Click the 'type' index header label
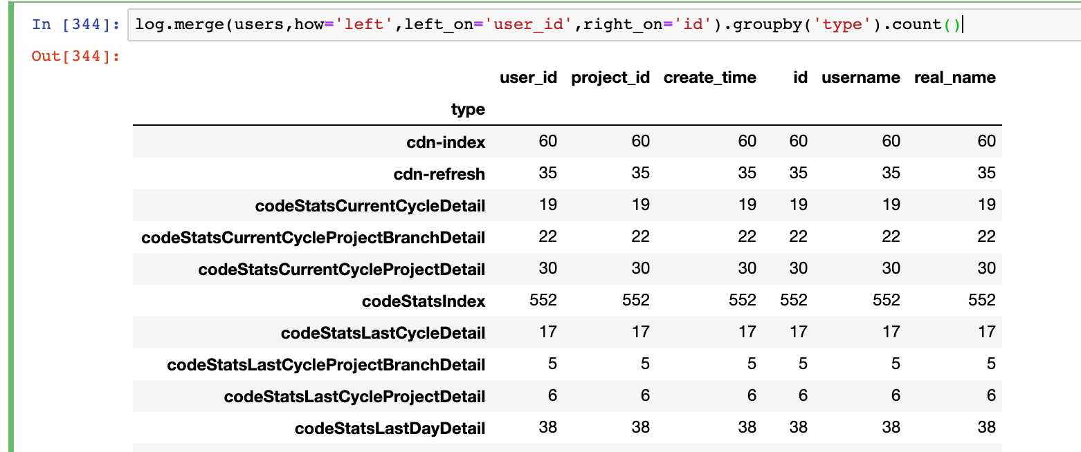This screenshot has height=452, width=1081. coord(468,109)
